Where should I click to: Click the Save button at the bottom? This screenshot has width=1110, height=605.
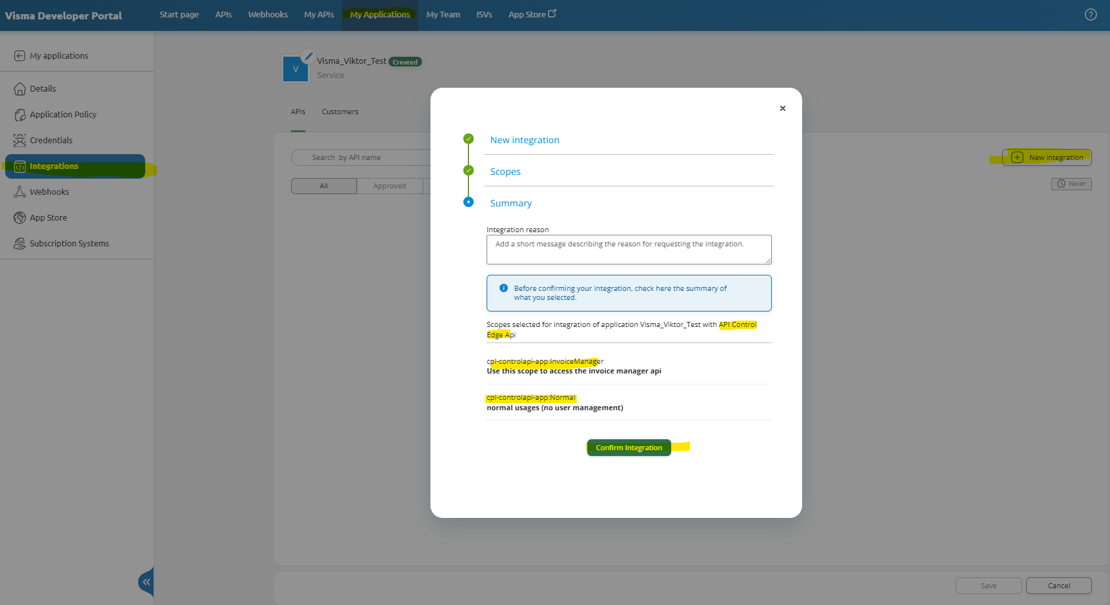[989, 586]
